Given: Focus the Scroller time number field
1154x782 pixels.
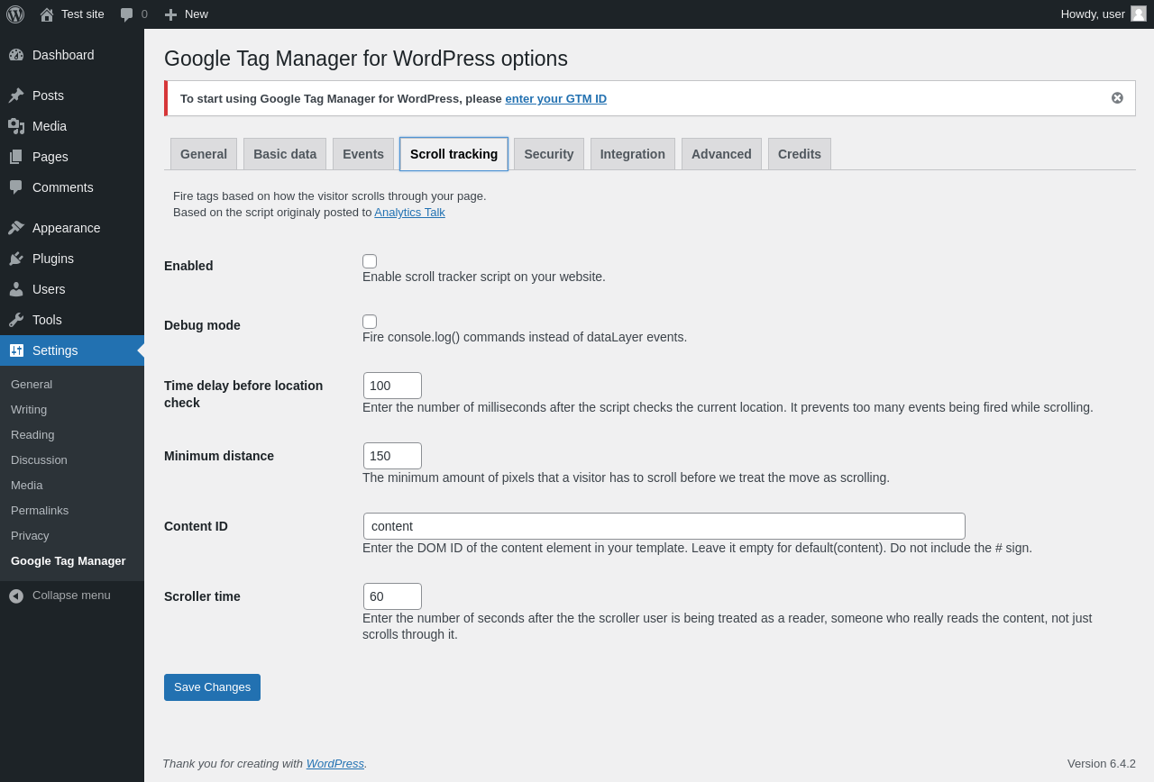Looking at the screenshot, I should pyautogui.click(x=392, y=596).
